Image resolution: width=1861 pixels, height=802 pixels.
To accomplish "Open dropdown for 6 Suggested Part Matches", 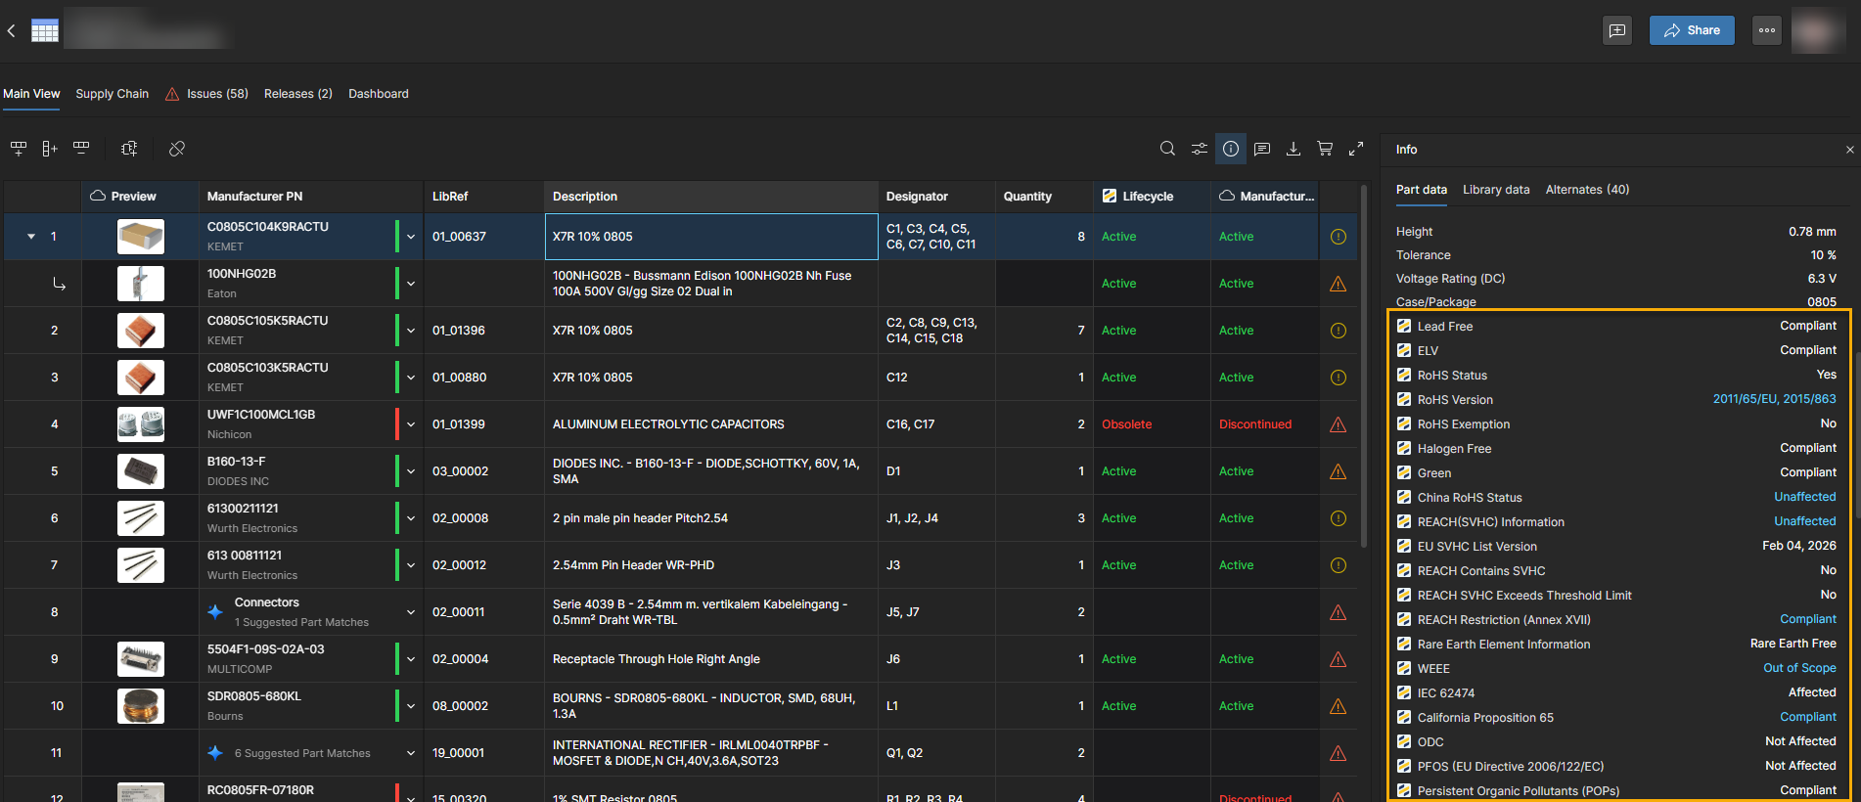I will pyautogui.click(x=411, y=753).
